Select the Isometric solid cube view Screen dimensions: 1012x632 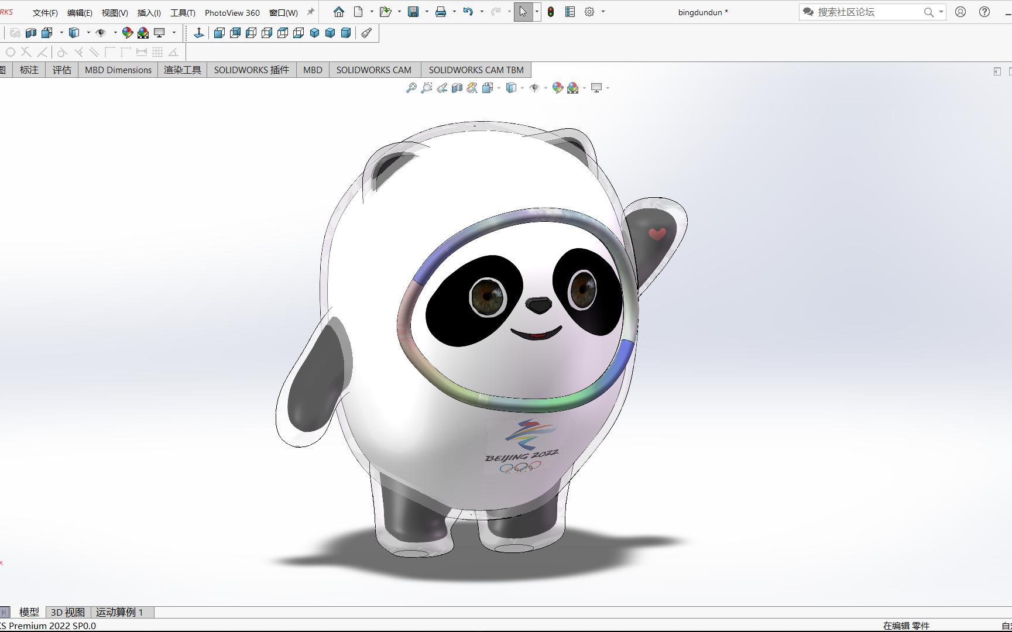tap(314, 33)
